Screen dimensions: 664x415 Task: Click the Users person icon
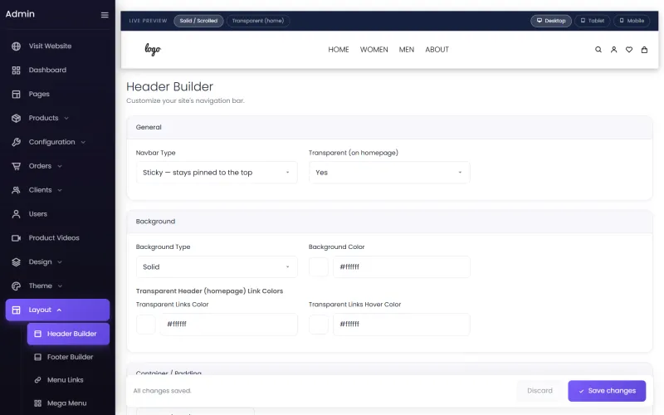16,214
